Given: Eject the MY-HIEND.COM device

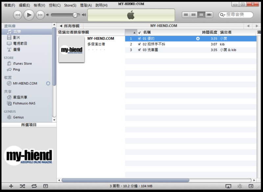Looking at the screenshot, I should (x=48, y=83).
